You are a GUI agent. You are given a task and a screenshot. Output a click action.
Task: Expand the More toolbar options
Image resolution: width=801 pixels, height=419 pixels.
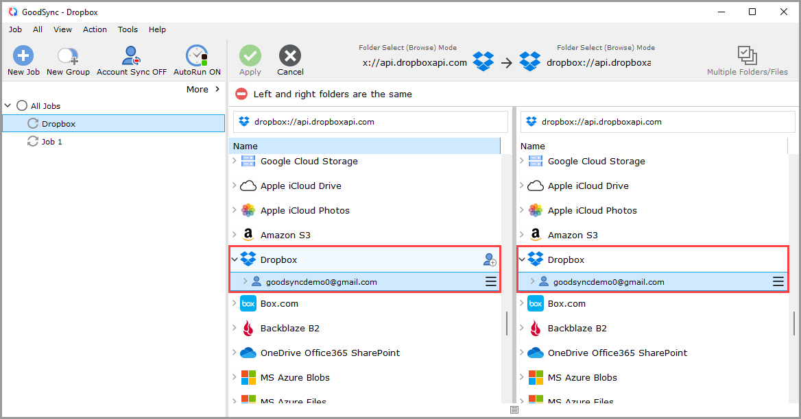click(x=203, y=89)
